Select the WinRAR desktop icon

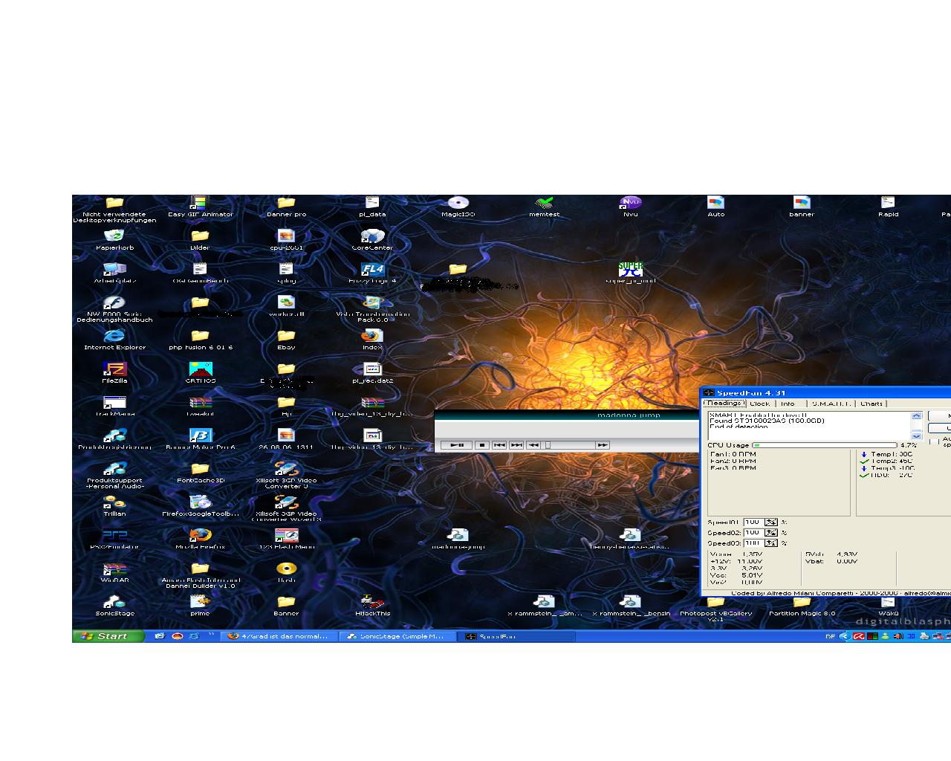[114, 569]
